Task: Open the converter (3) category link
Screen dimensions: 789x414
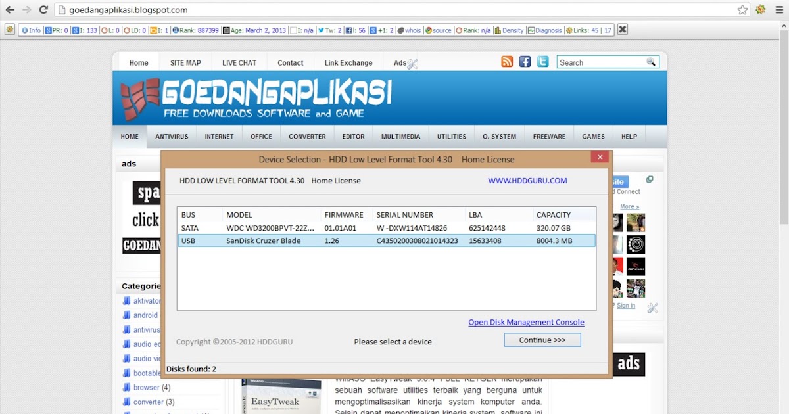Action: point(154,402)
